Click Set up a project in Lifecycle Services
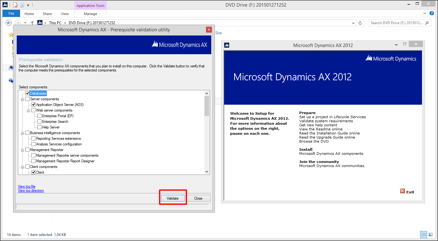The image size is (438, 241). click(x=333, y=117)
